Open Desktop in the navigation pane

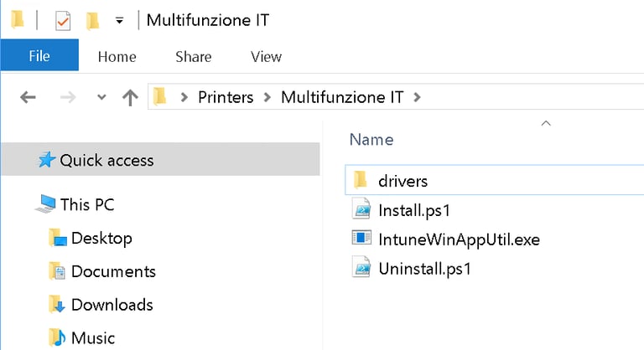tap(101, 238)
